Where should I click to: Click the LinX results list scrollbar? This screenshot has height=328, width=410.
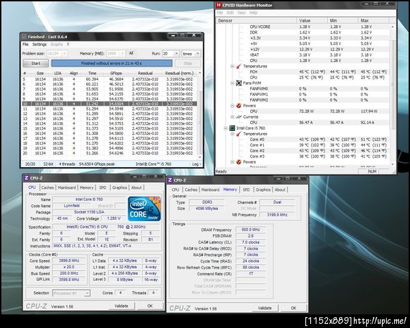(x=200, y=115)
